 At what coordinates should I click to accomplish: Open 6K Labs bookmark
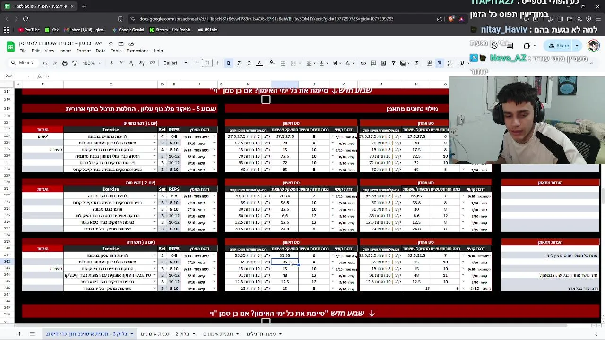coord(207,30)
